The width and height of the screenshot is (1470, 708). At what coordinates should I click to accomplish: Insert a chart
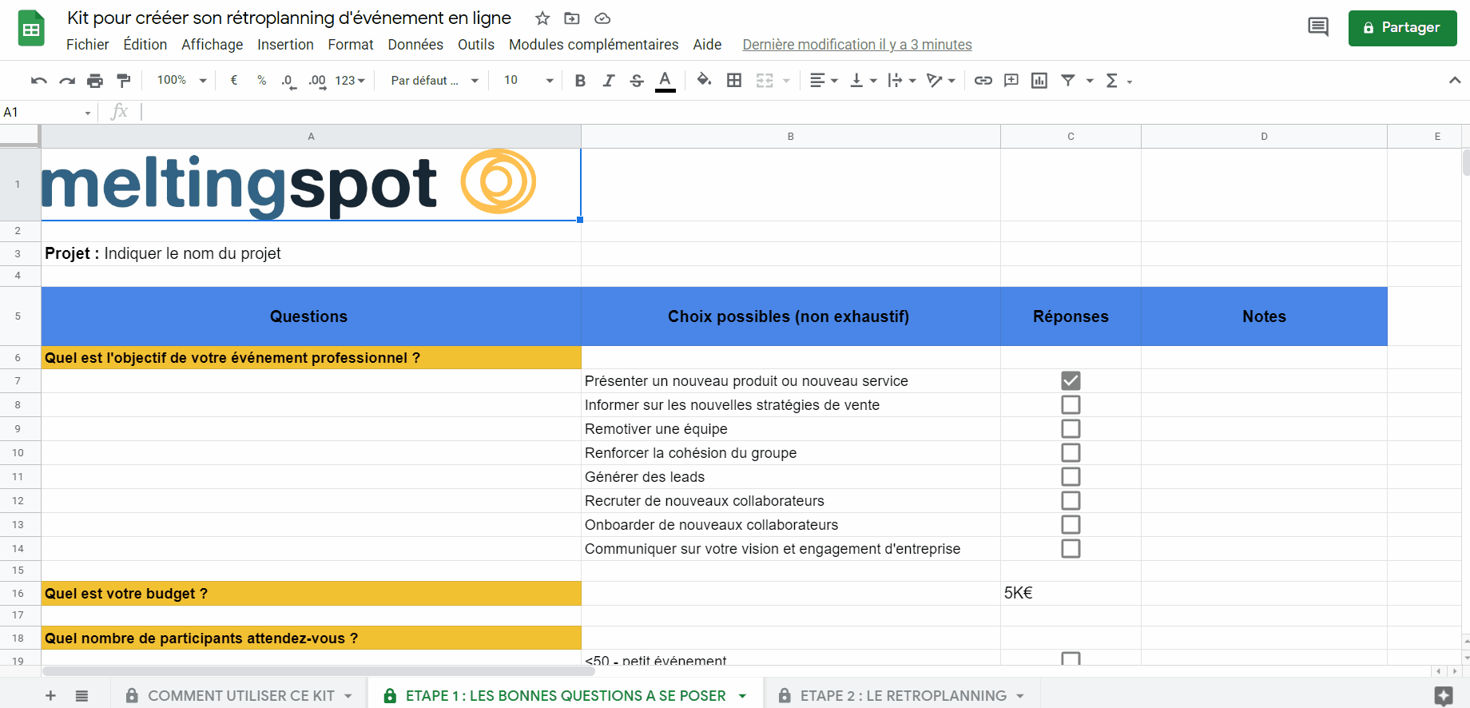click(x=1039, y=81)
